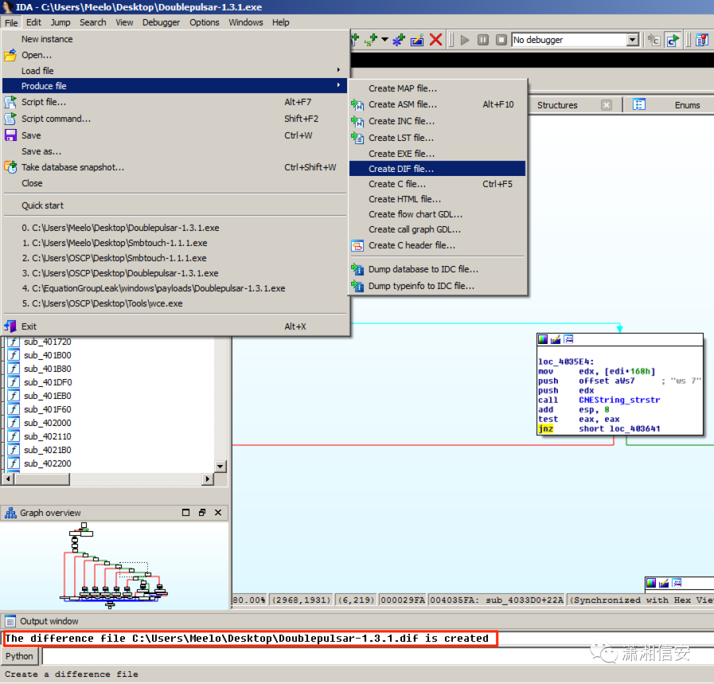Click the Output window icon
714x684 pixels.
tap(10, 621)
